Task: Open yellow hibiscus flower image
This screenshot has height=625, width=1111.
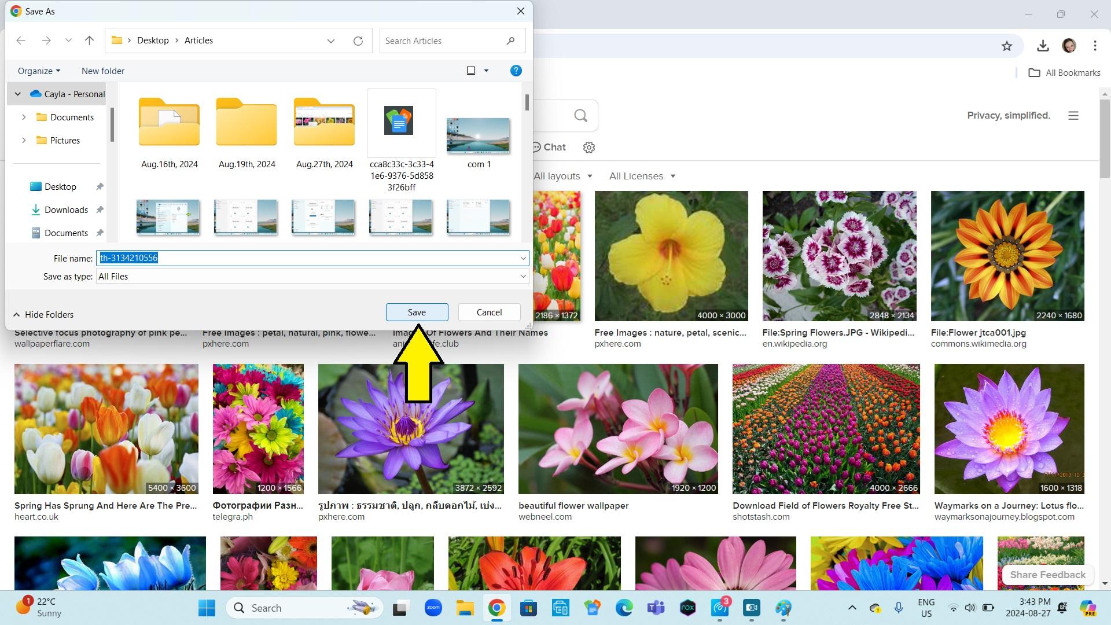Action: coord(671,256)
